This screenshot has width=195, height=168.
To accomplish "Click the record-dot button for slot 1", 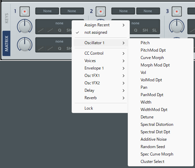I will [x=25, y=11].
